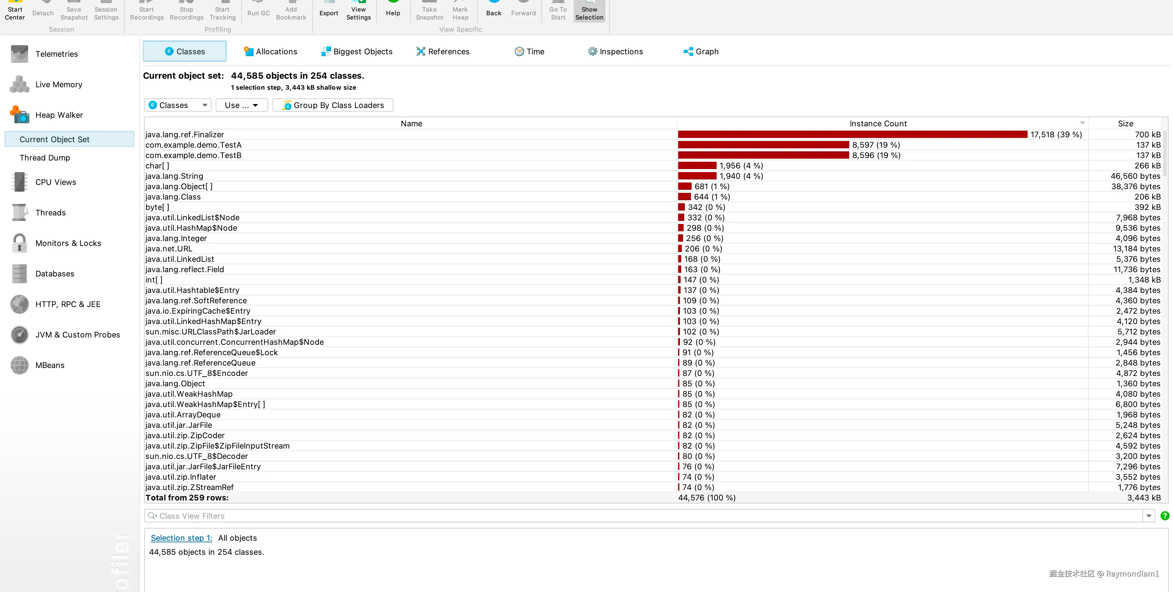Select the Live Memory sidebar icon
The width and height of the screenshot is (1173, 592).
[x=19, y=85]
